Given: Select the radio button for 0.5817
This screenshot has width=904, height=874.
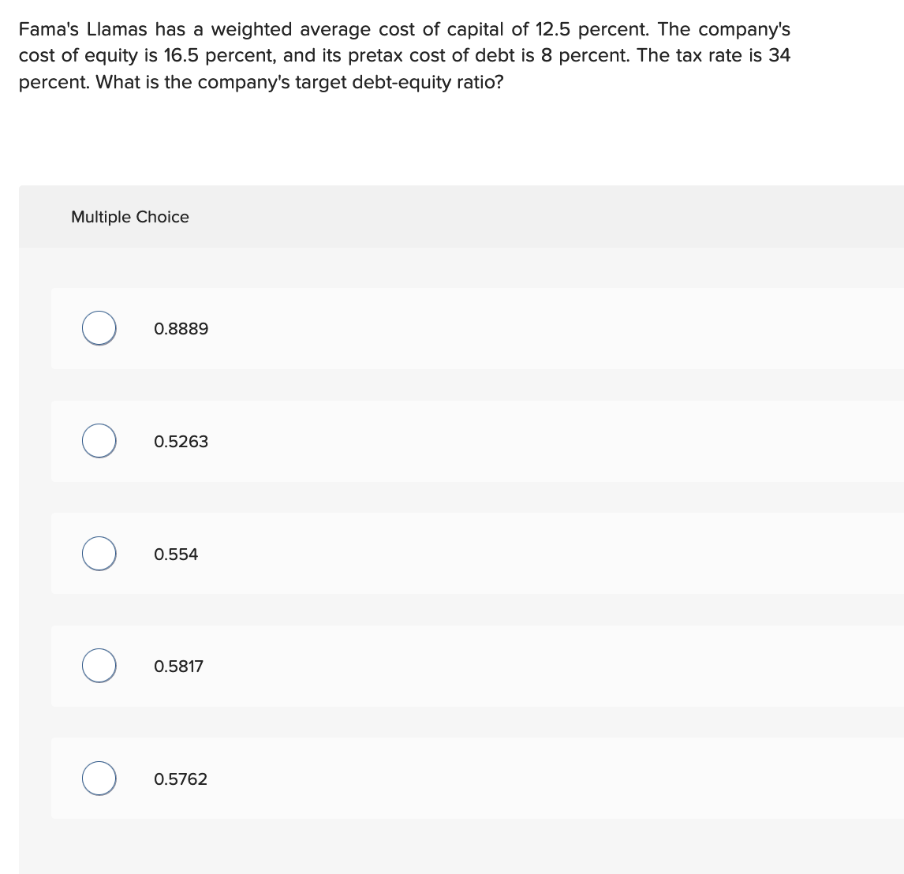Looking at the screenshot, I should coord(99,665).
